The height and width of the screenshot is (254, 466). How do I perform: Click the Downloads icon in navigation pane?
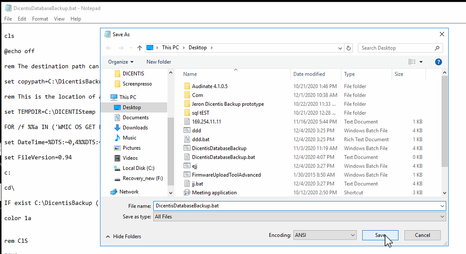click(x=117, y=128)
